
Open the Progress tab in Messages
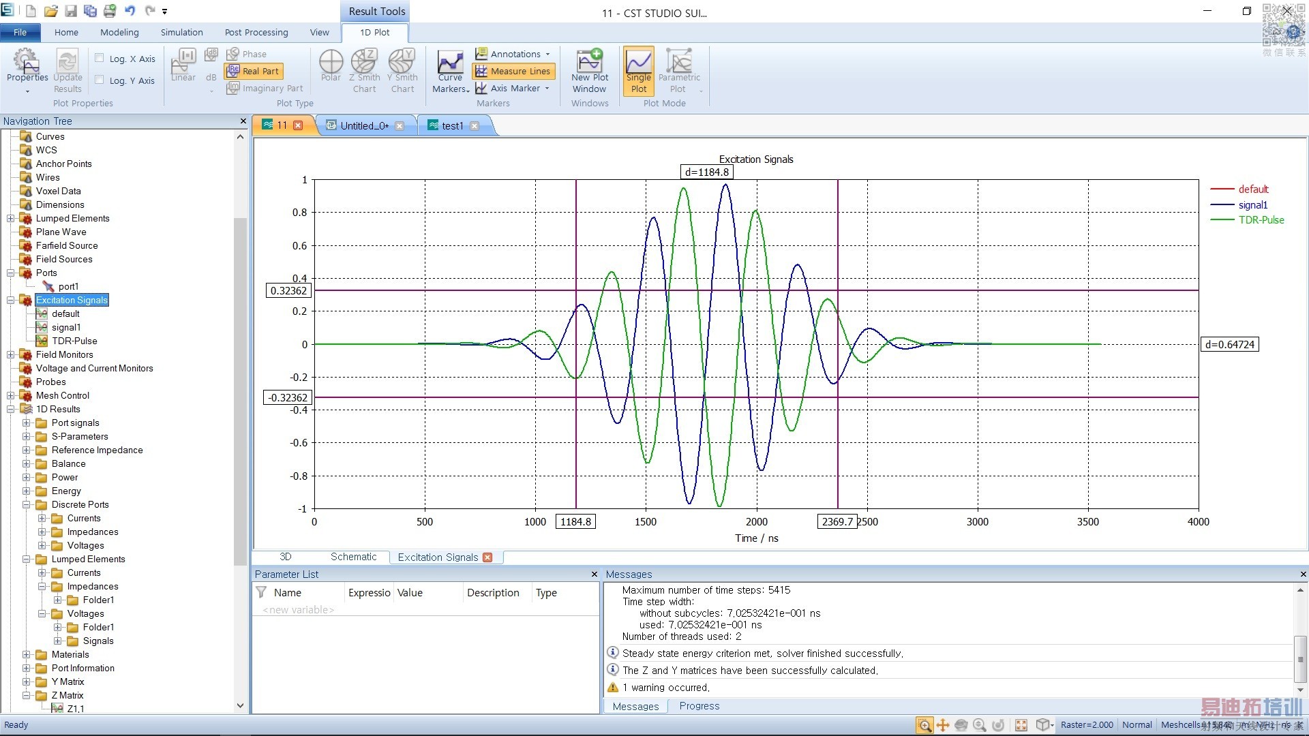[699, 706]
